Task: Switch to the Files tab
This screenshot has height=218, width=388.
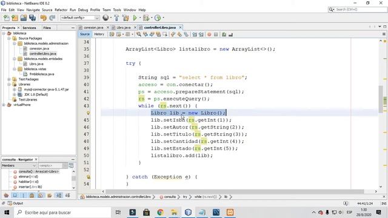Action: [x=47, y=28]
